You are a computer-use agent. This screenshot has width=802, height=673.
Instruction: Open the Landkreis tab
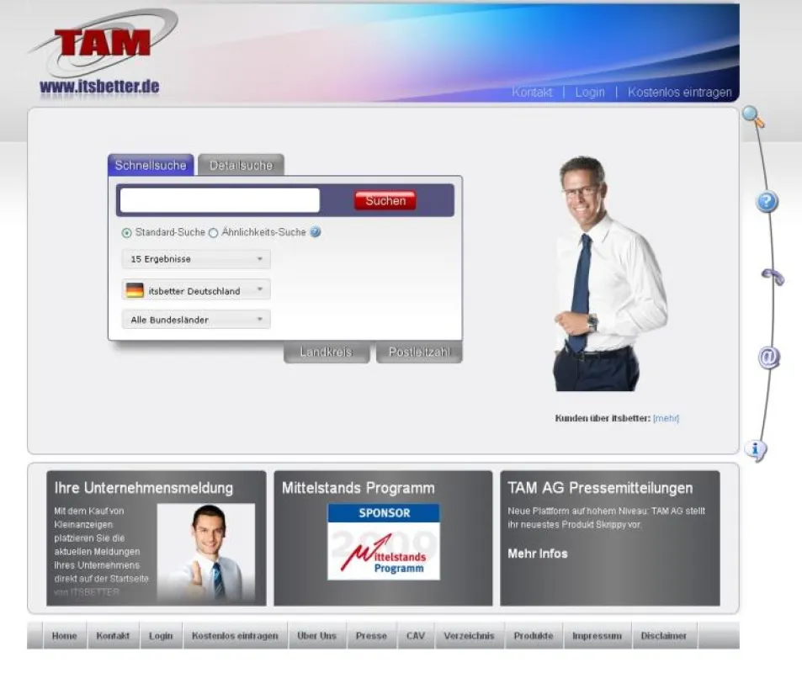point(327,352)
